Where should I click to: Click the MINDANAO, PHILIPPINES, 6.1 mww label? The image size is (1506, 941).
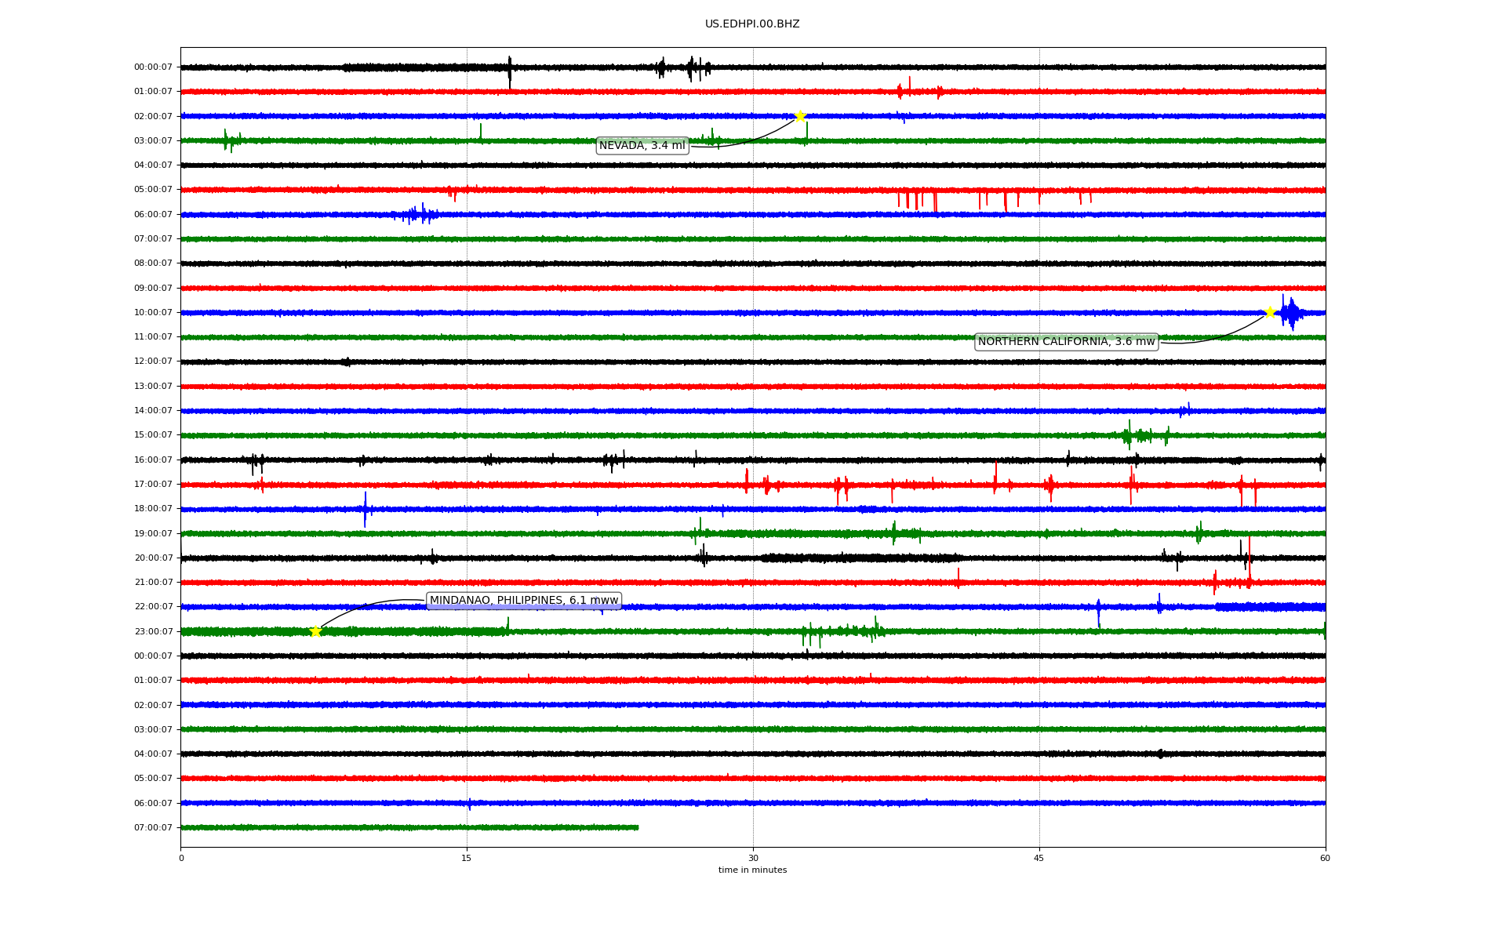click(524, 601)
